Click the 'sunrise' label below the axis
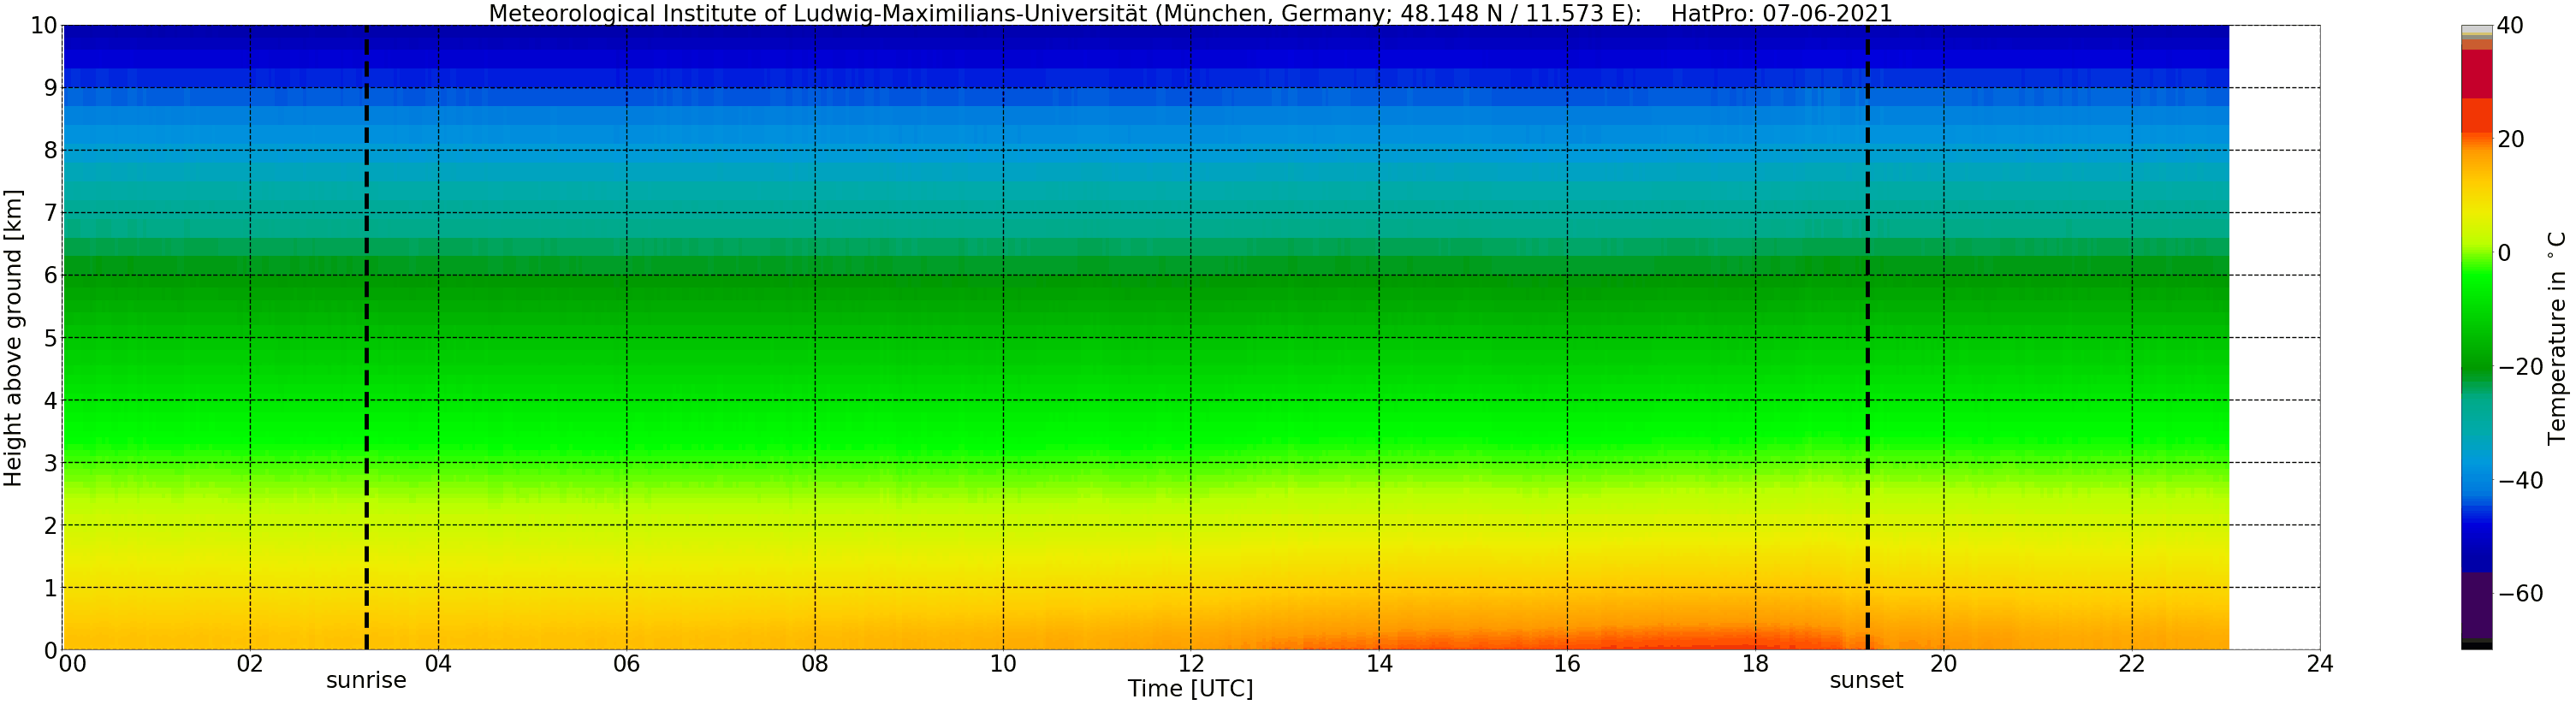2576x705 pixels. pos(366,681)
